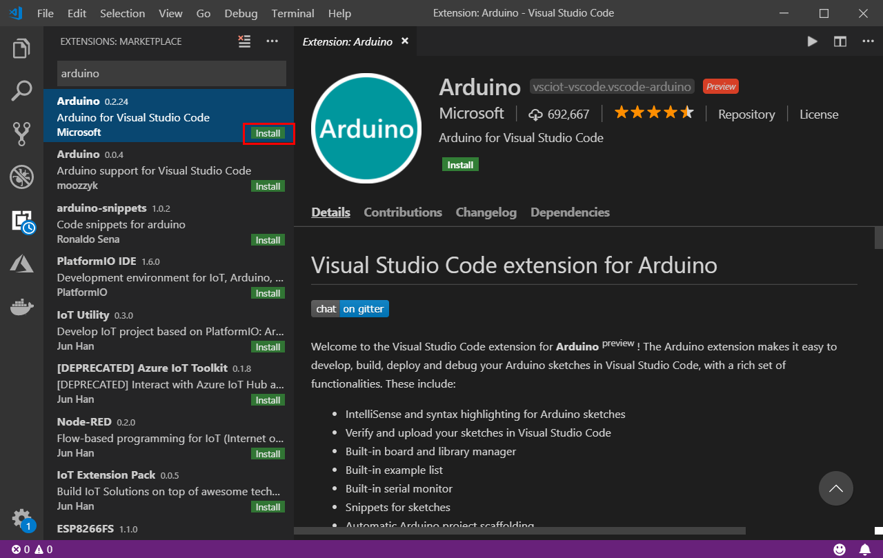883x558 pixels.
Task: Click the horizontal scrollbar of details pane
Action: point(519,531)
